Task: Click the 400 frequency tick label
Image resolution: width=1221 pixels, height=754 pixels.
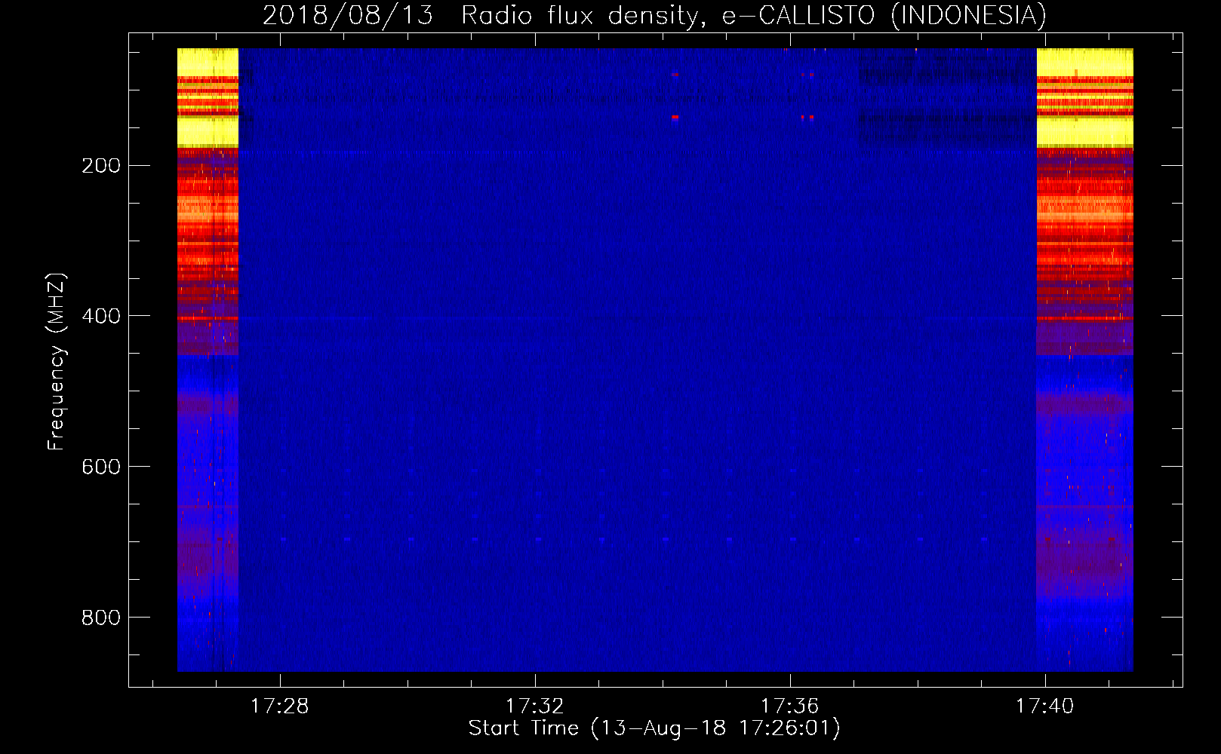Action: [x=101, y=317]
